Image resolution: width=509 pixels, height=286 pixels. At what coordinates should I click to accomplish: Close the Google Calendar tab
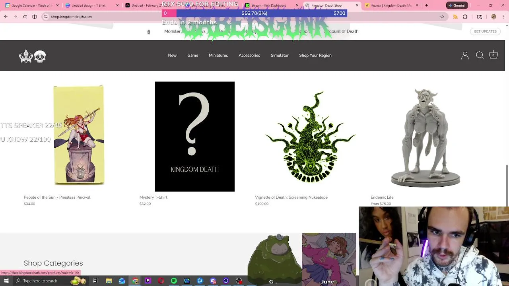tap(57, 6)
